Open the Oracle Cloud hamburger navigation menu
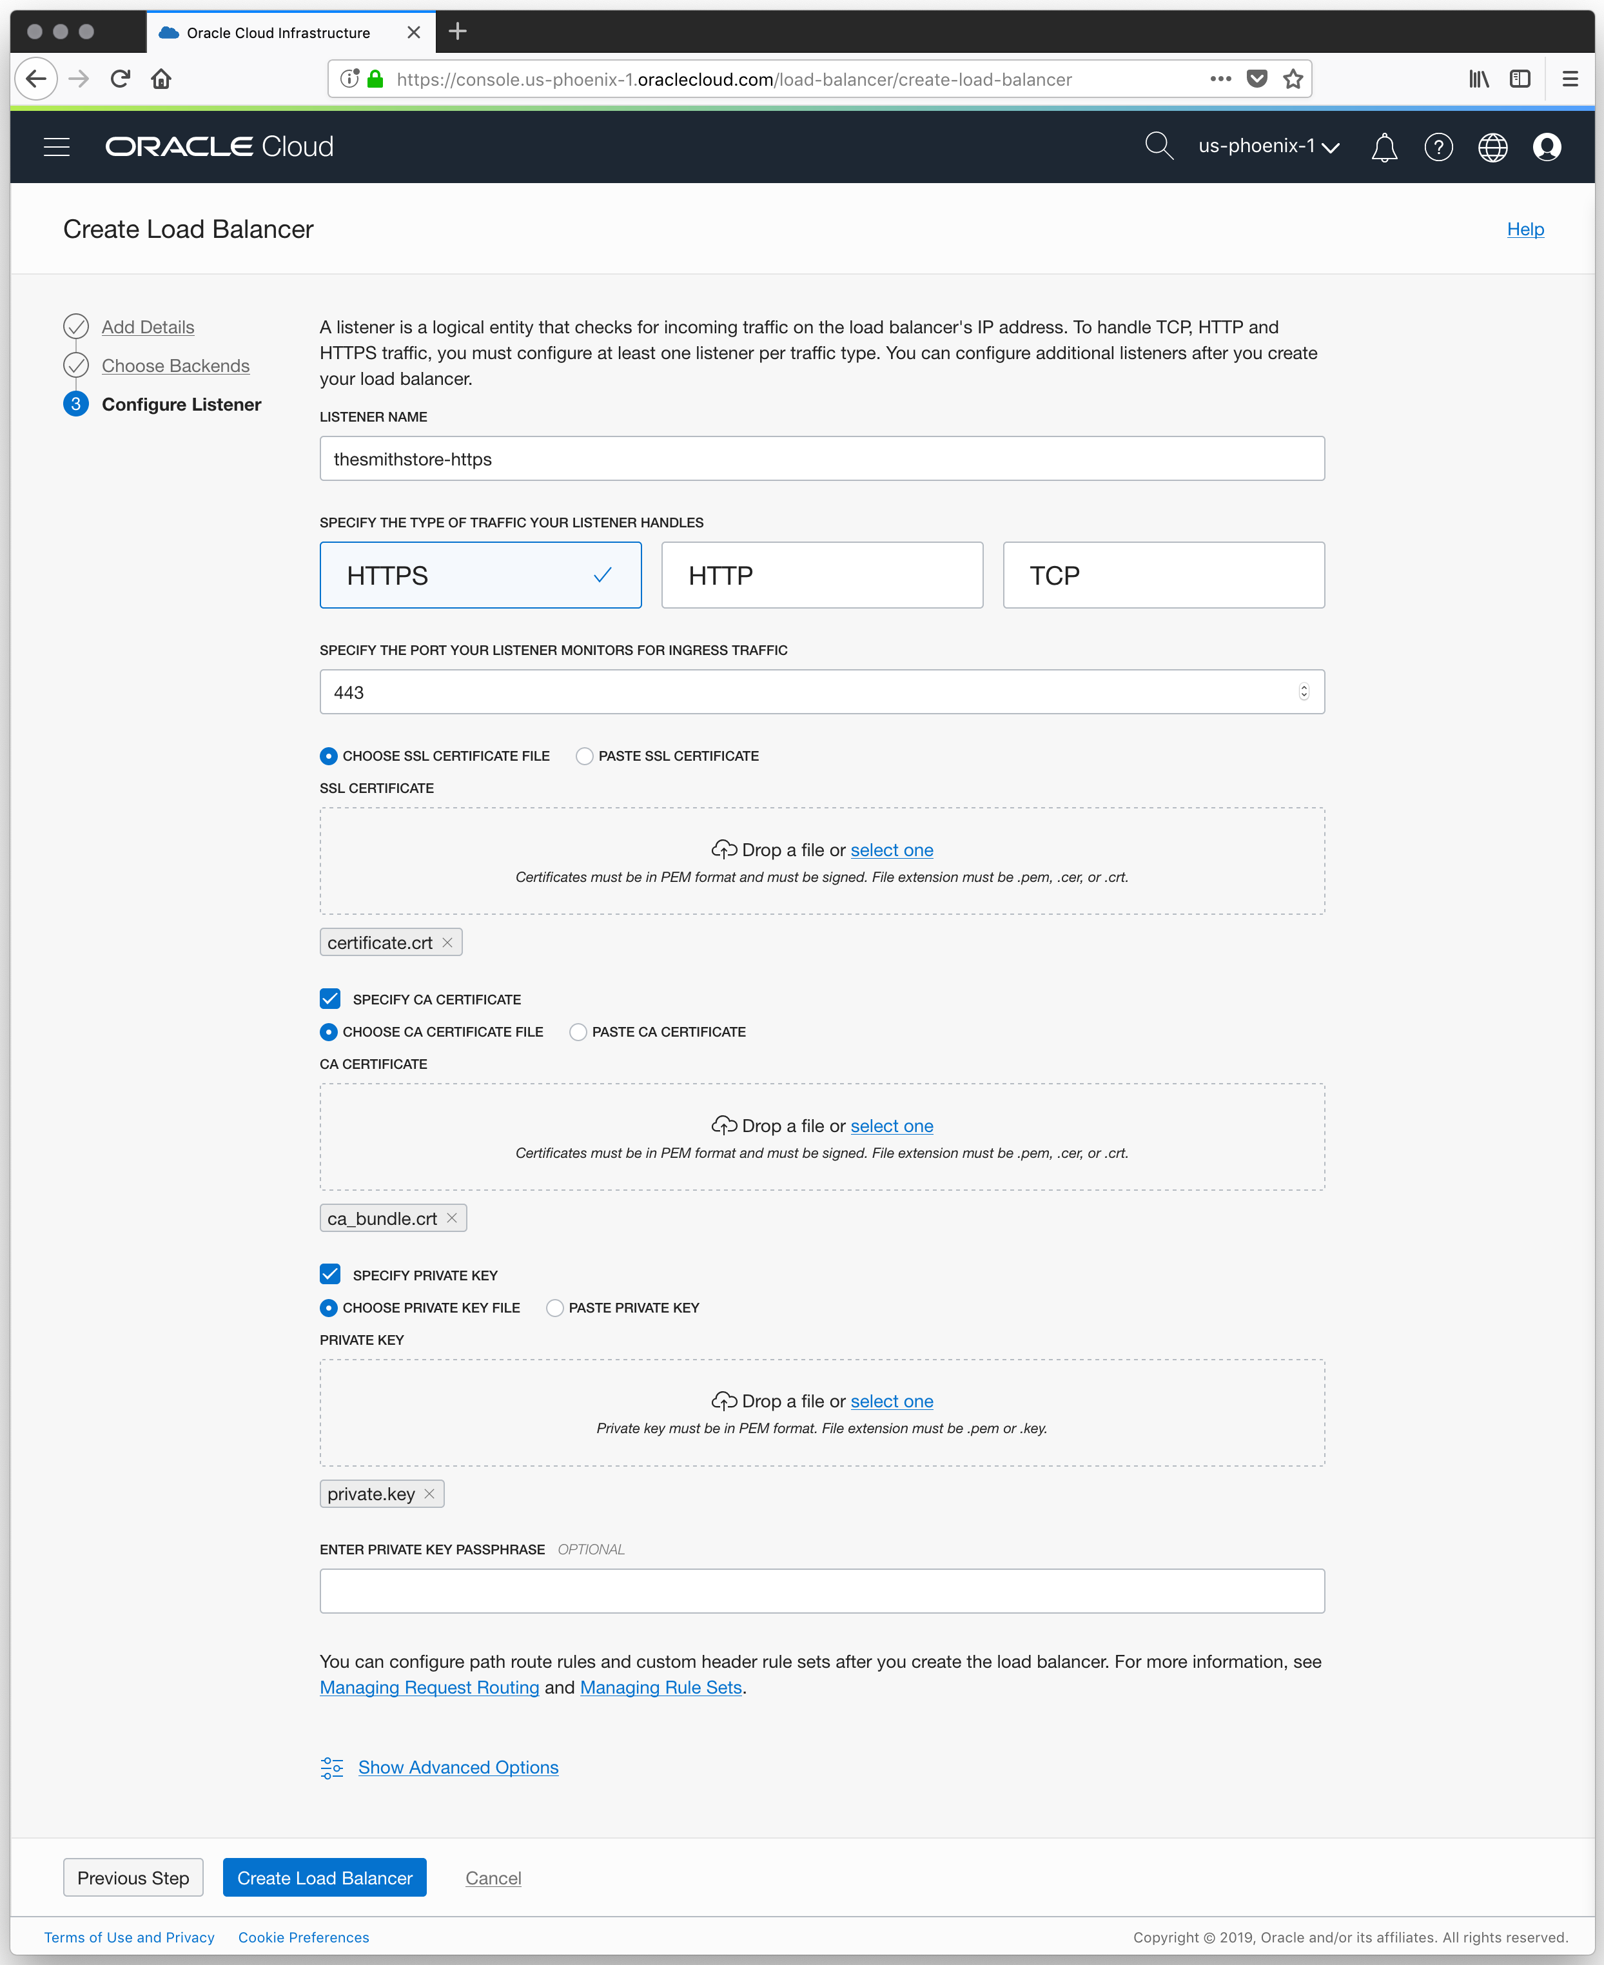Screen dimensions: 1604x1965 [x=56, y=147]
